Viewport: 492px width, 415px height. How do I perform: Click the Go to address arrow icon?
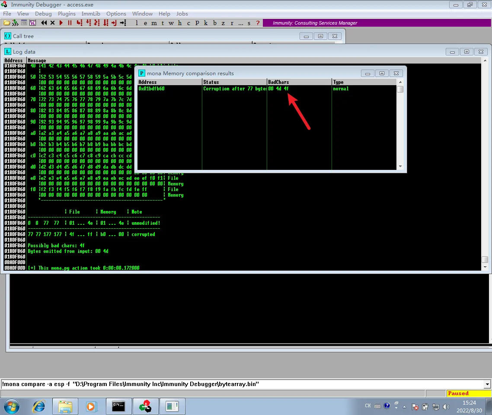(123, 23)
